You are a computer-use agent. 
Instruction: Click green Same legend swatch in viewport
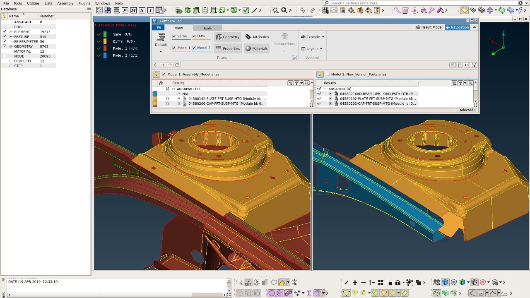105,34
